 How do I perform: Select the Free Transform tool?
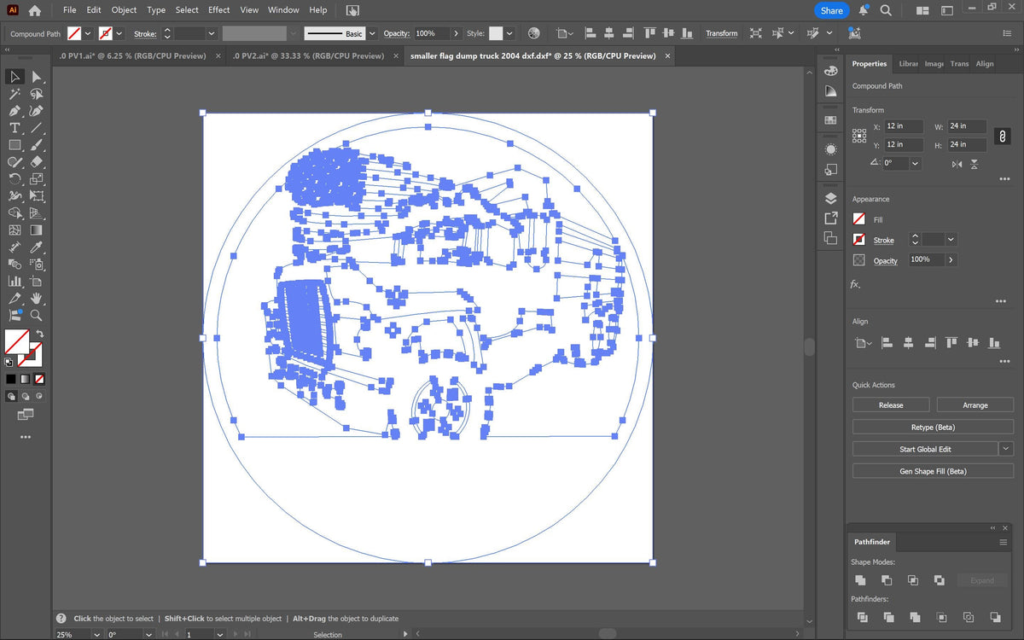37,196
